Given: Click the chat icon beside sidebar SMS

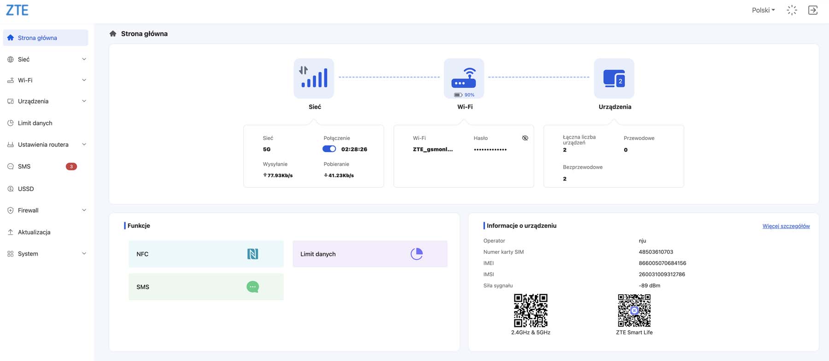Looking at the screenshot, I should click(x=11, y=166).
